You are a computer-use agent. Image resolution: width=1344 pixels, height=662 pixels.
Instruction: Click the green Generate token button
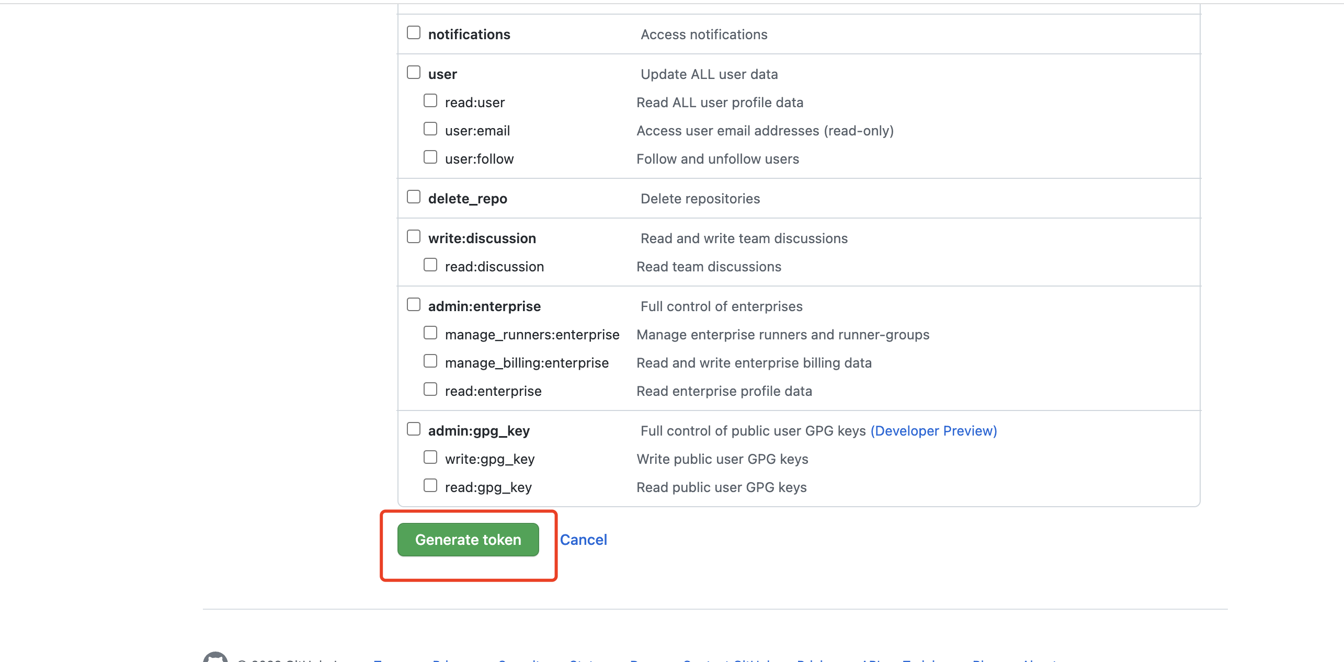[468, 540]
